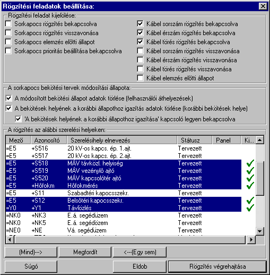Tick Sorkapocs rögzítés visszavonása checkbox
The height and width of the screenshot is (275, 270).
[x=8, y=33]
